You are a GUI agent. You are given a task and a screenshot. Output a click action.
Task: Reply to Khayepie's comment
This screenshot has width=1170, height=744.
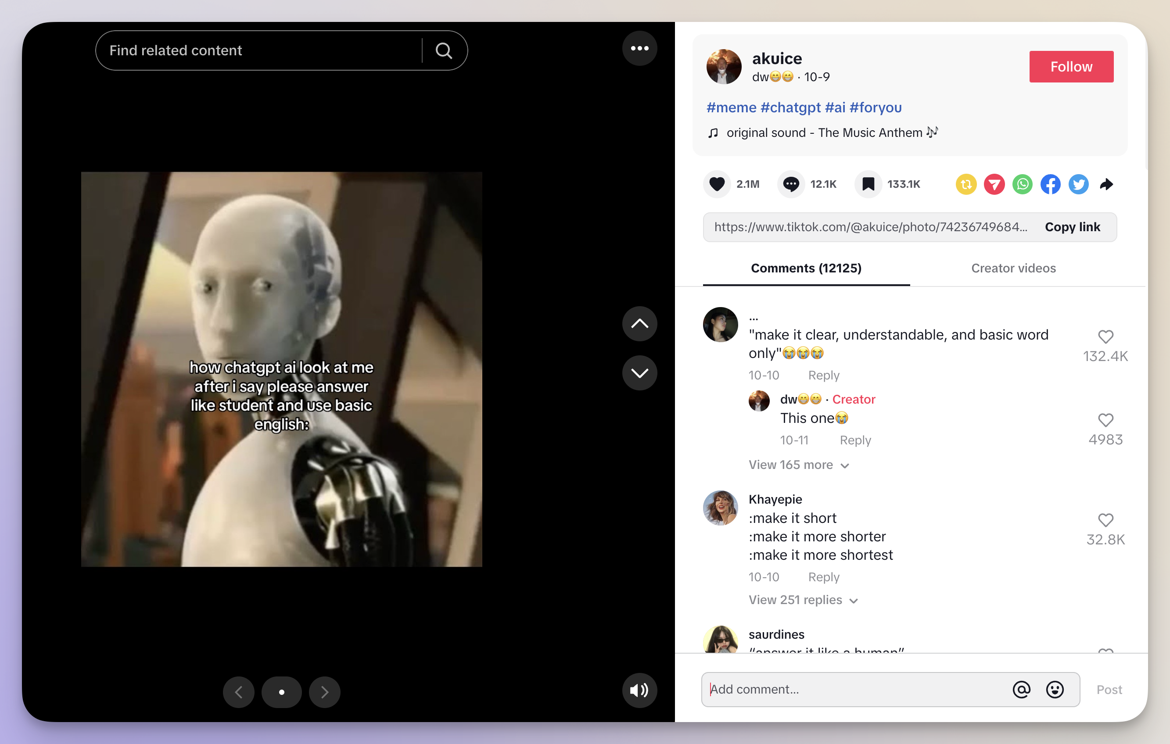(823, 577)
